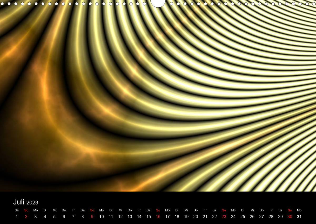
Task: Pick the last date 31
Action: (x=299, y=217)
